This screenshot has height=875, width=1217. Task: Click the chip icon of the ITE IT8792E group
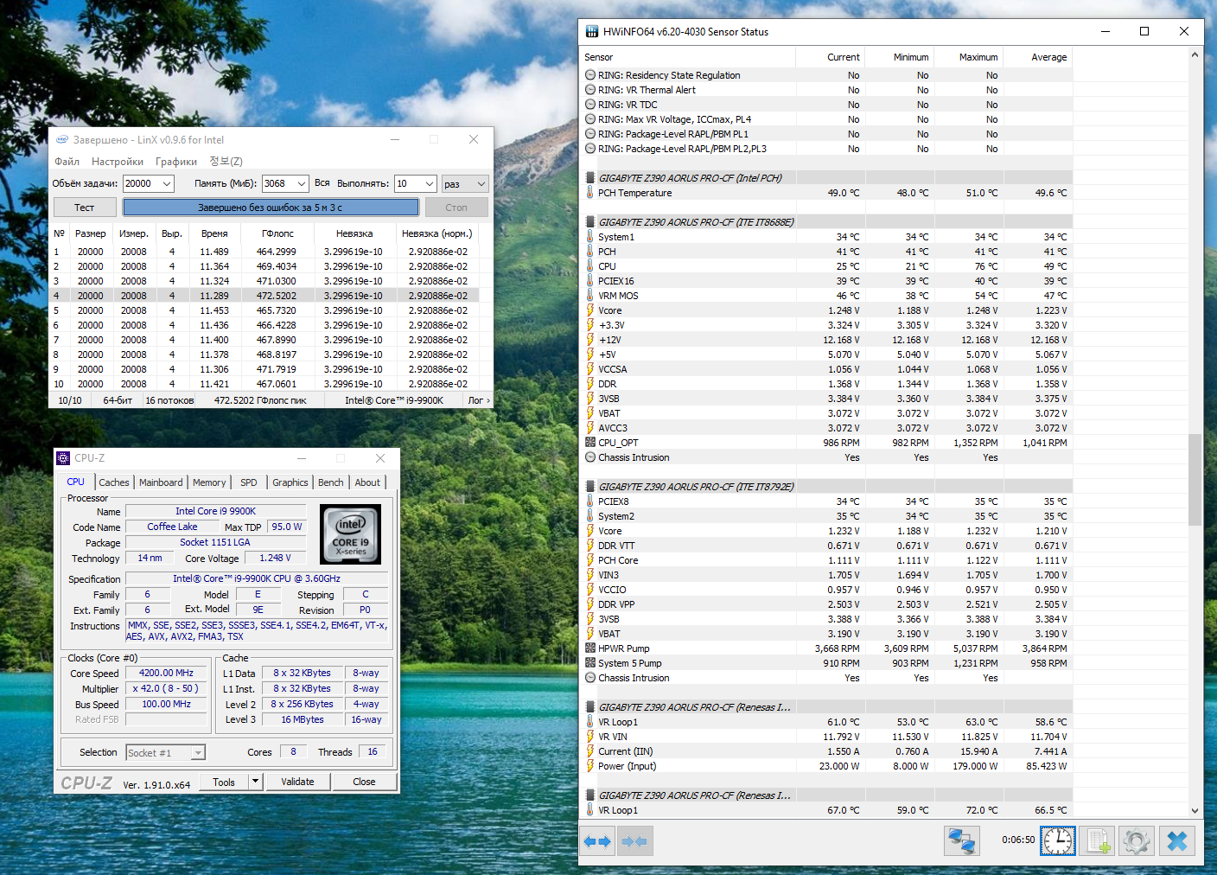coord(590,487)
